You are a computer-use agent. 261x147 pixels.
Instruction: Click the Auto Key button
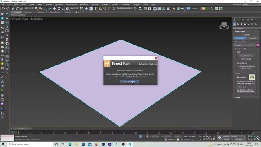coord(226,136)
